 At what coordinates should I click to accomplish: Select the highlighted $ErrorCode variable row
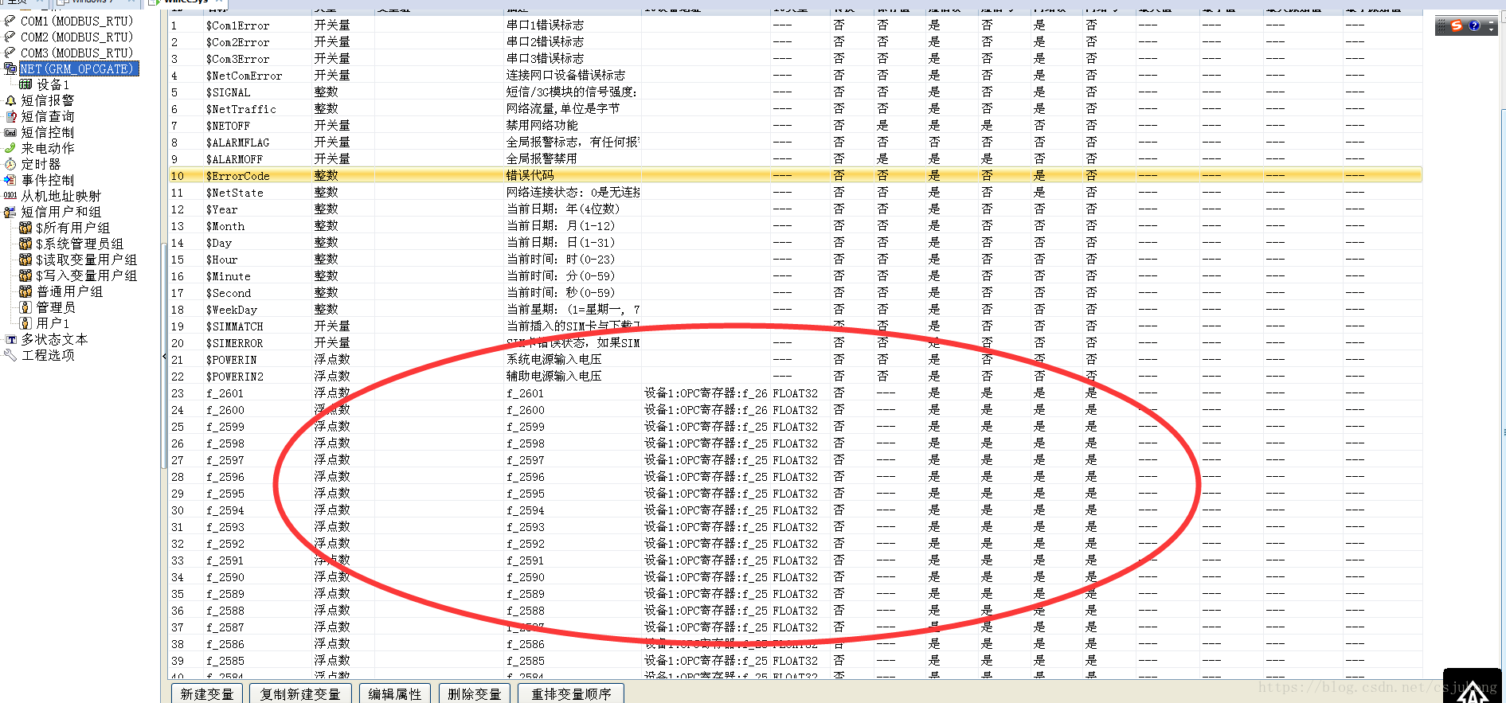point(795,175)
